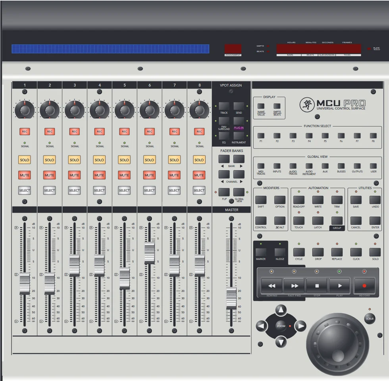Start playback with the Play button
Viewport: 389px width, 381px height.
[339, 286]
